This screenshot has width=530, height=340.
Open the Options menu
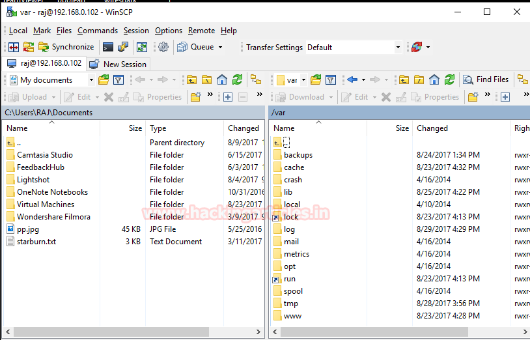(169, 31)
